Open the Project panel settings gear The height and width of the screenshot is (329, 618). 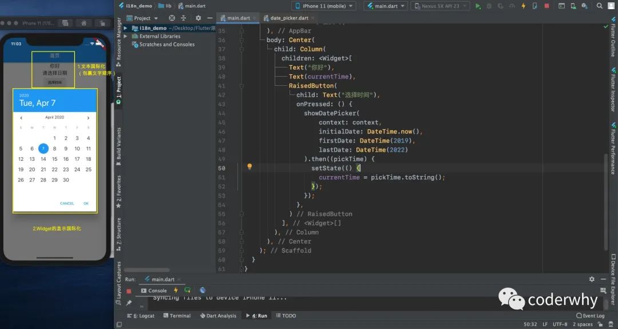[198, 18]
